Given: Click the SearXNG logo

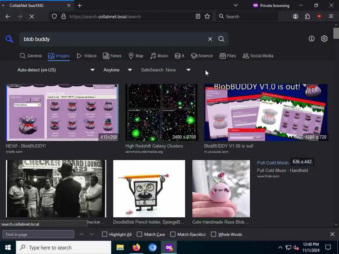Looking at the screenshot, I should coord(9,39).
